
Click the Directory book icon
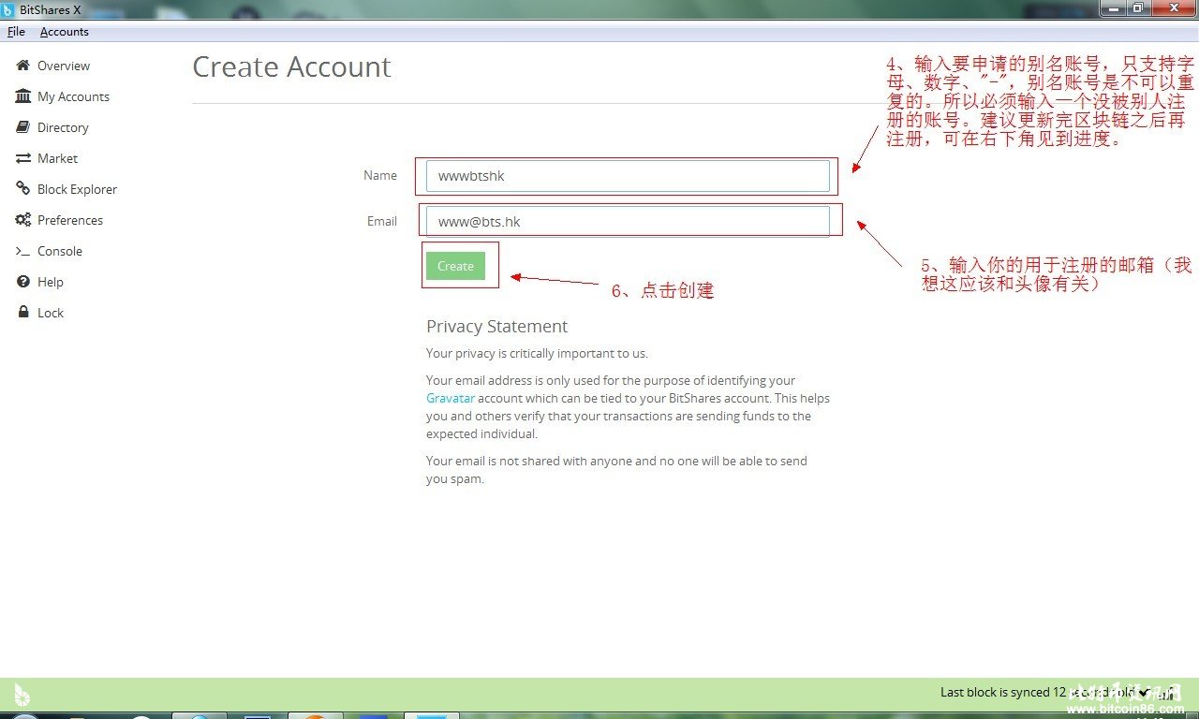tap(23, 127)
